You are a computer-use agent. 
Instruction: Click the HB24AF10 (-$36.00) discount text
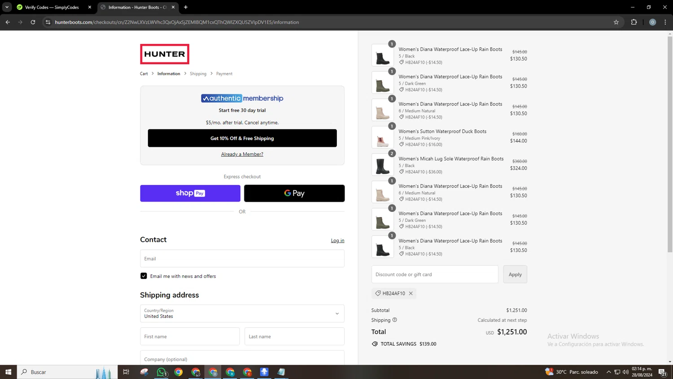[x=424, y=172]
